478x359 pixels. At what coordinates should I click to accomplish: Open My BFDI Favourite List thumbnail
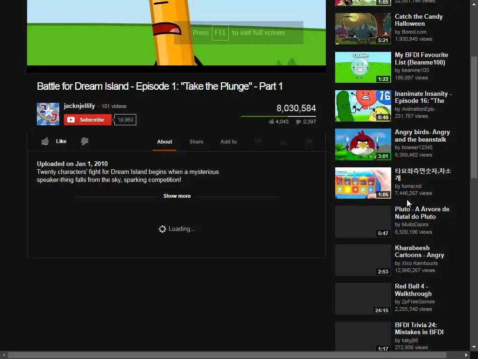(x=363, y=67)
